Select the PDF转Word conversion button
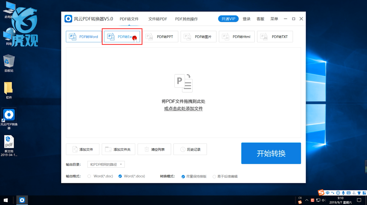This screenshot has height=205, width=367. [84, 37]
